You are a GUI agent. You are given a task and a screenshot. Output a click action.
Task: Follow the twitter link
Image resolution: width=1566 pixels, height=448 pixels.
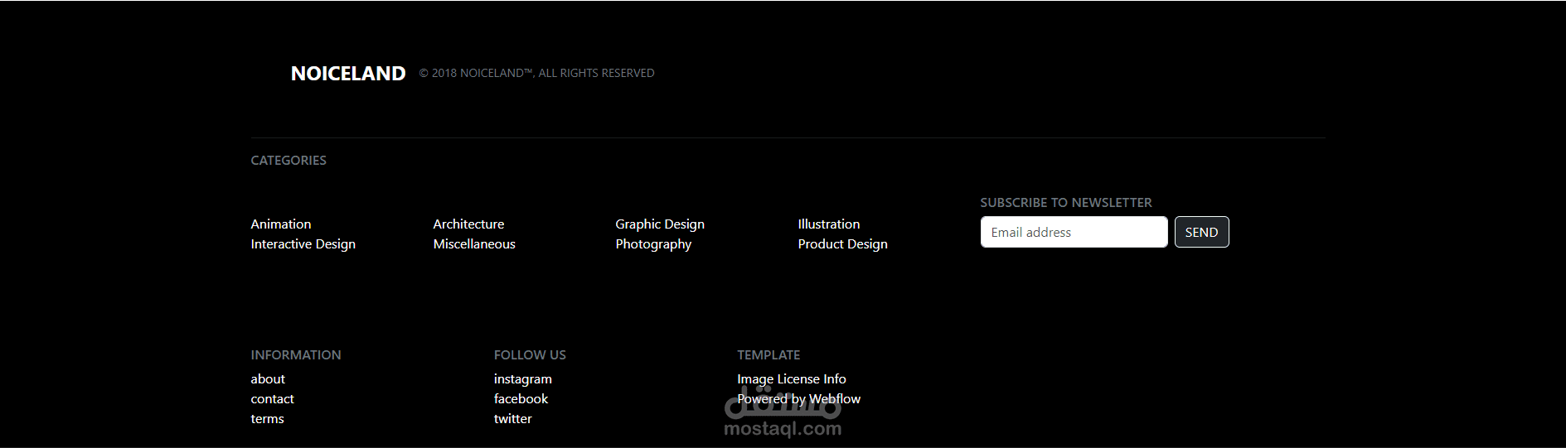tap(513, 418)
